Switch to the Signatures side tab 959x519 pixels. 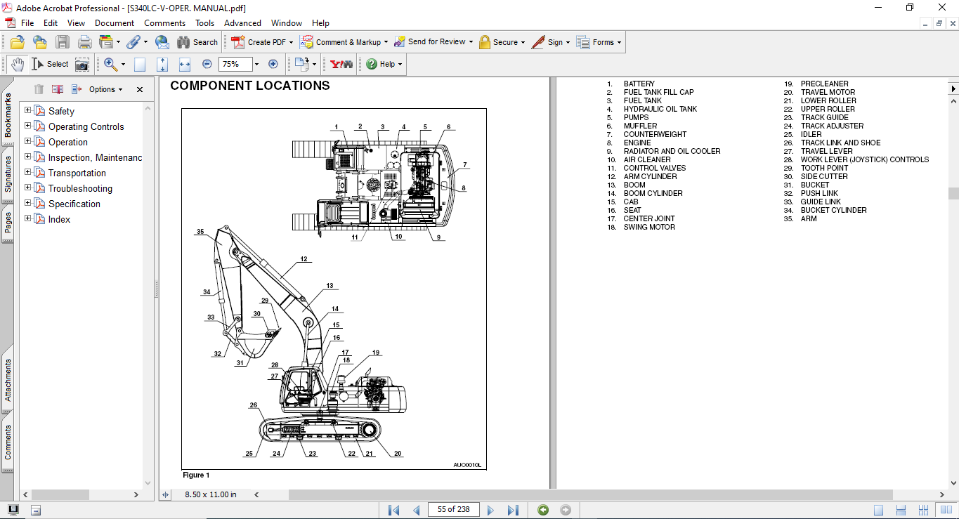point(7,174)
